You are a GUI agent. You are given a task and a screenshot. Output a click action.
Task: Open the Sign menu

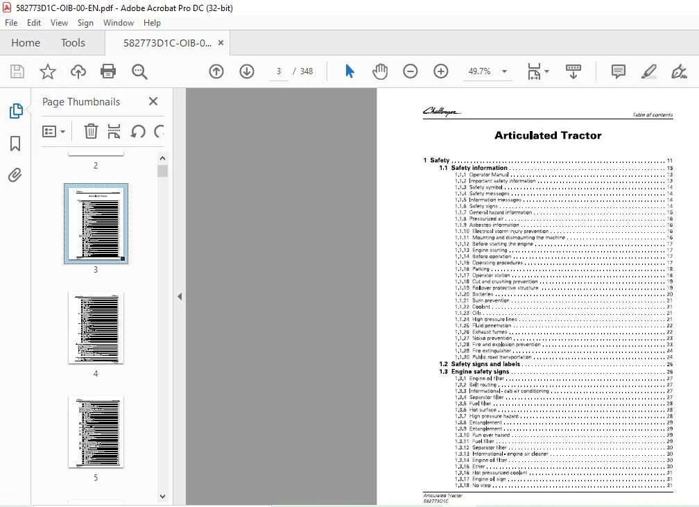(x=85, y=23)
